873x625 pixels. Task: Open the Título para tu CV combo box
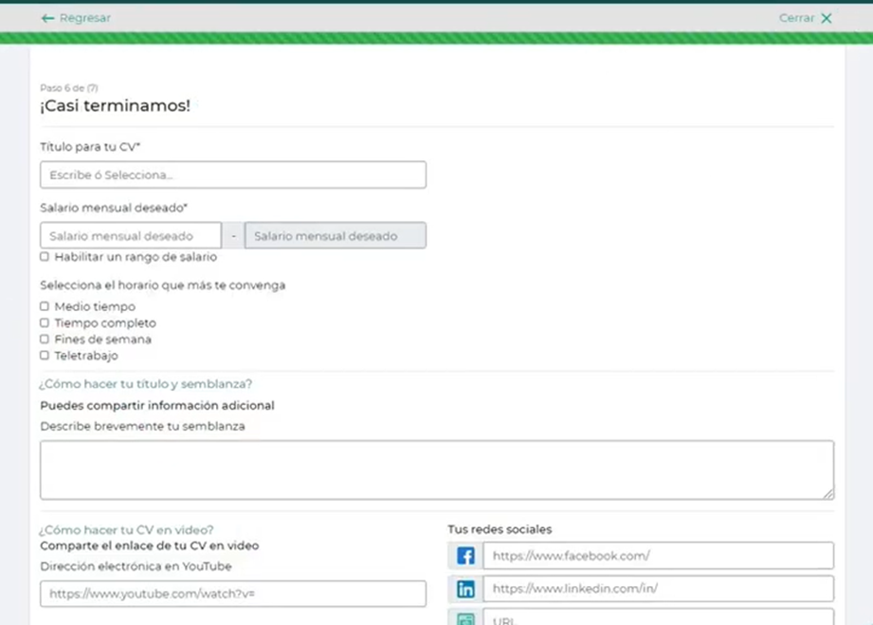(x=233, y=175)
